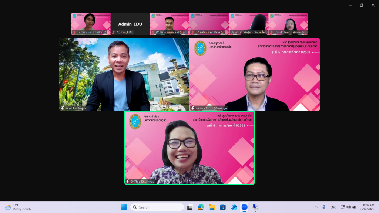Click the taskbar Search box
379x213 pixels.
(x=157, y=207)
